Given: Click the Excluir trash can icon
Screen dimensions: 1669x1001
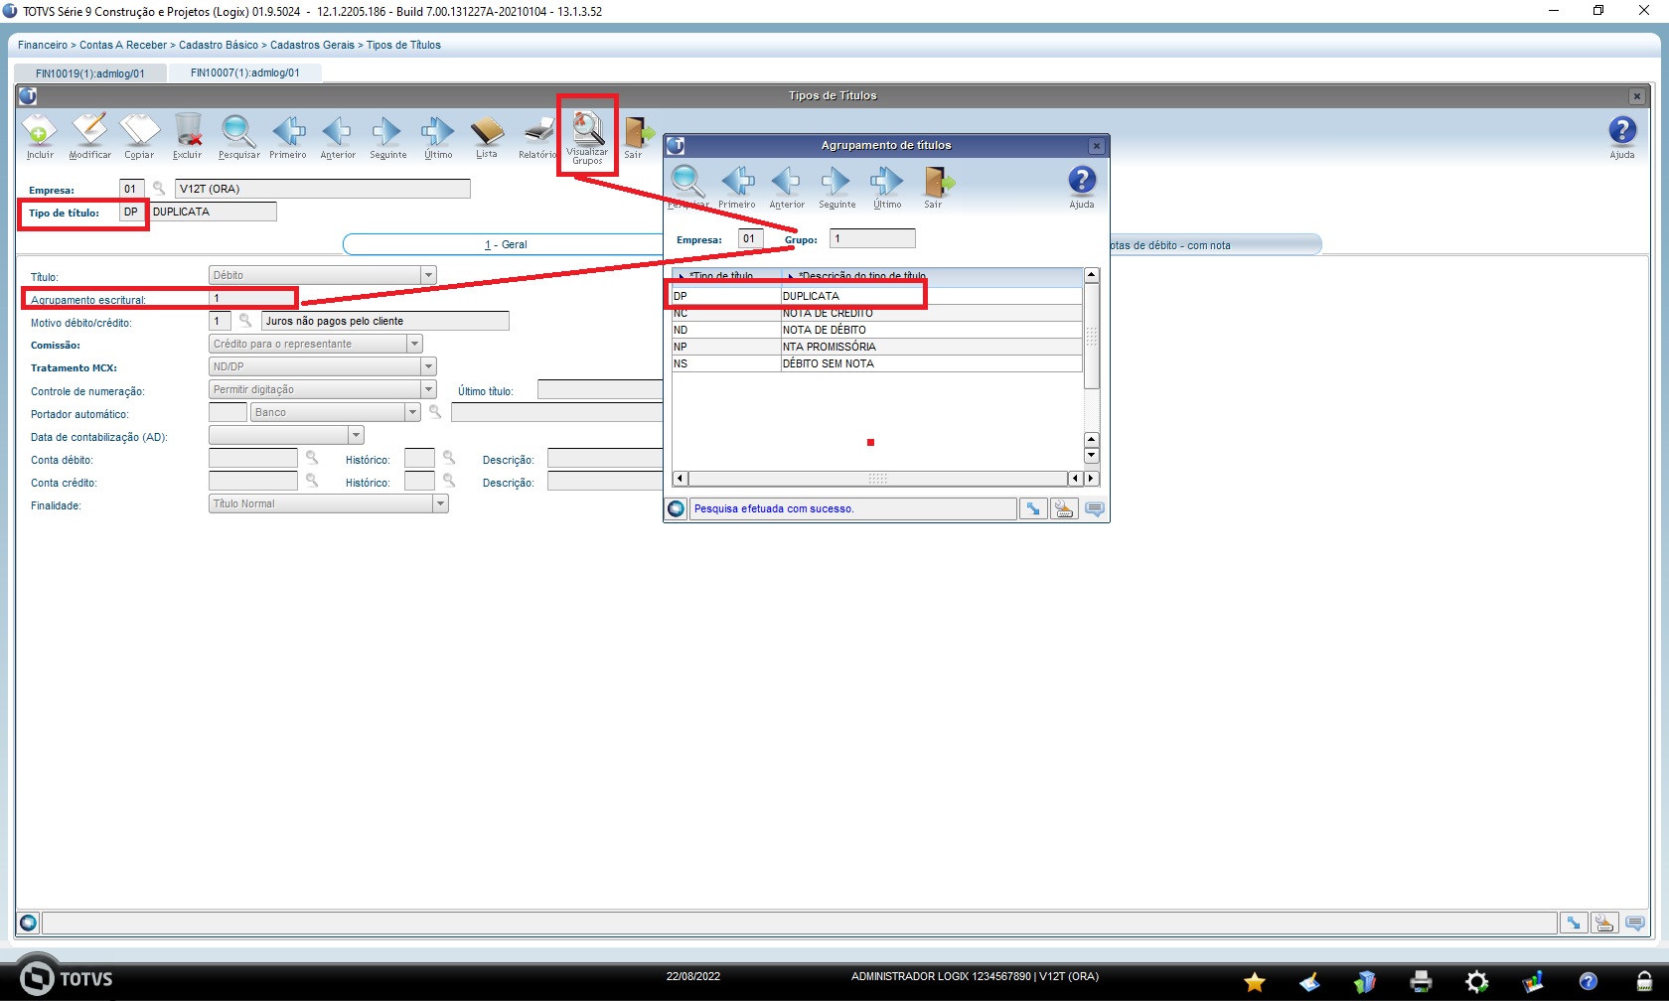Looking at the screenshot, I should coord(187,136).
